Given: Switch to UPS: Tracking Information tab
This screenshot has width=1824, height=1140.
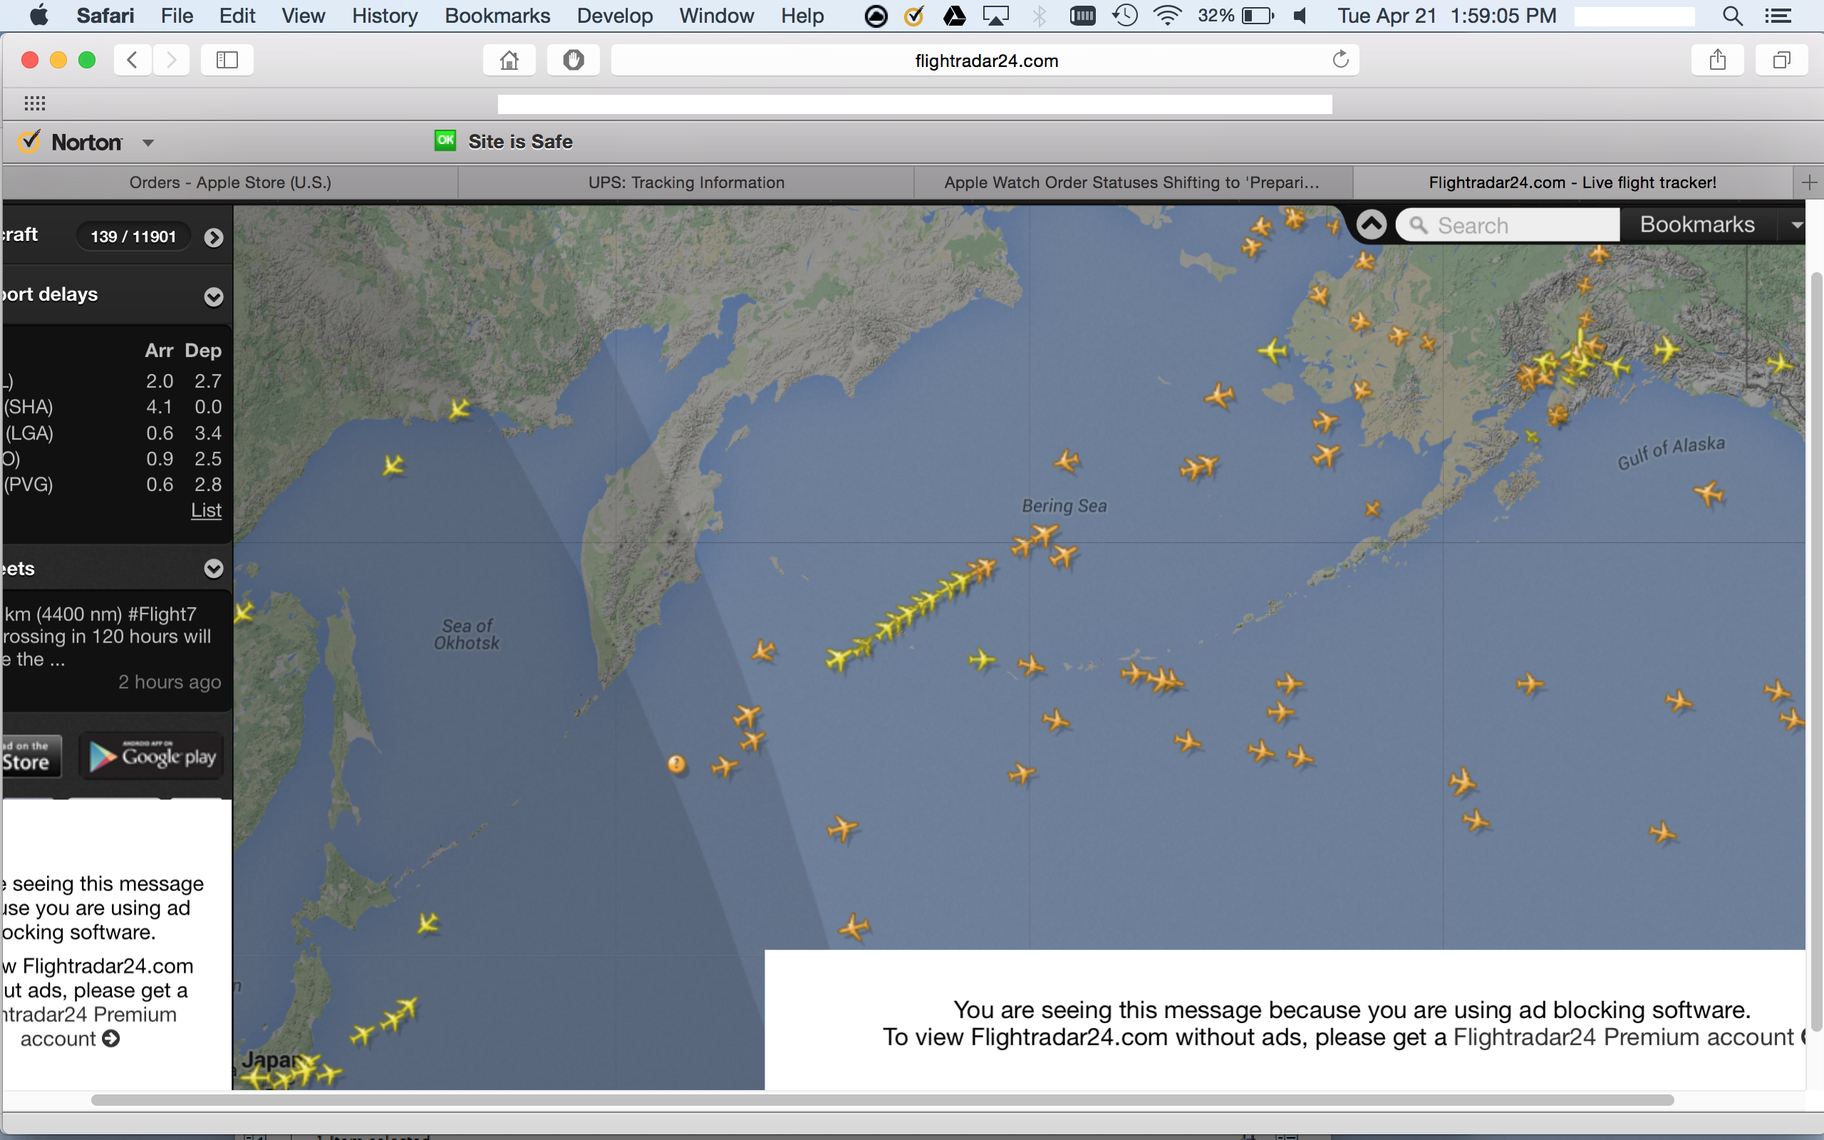Looking at the screenshot, I should tap(686, 182).
